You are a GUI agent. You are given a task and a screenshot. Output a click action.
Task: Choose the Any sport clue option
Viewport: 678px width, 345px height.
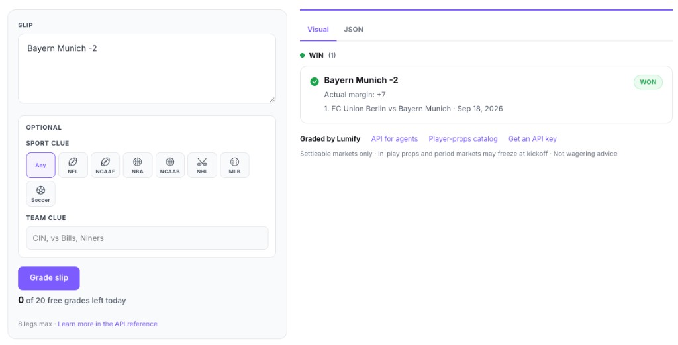40,165
